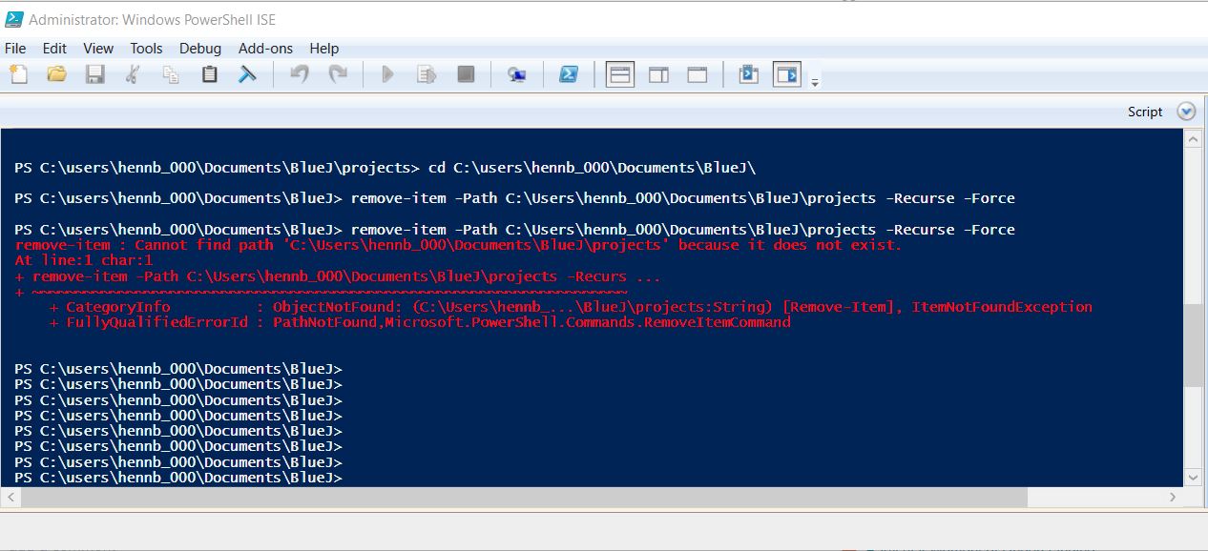Open the View menu

pos(98,49)
